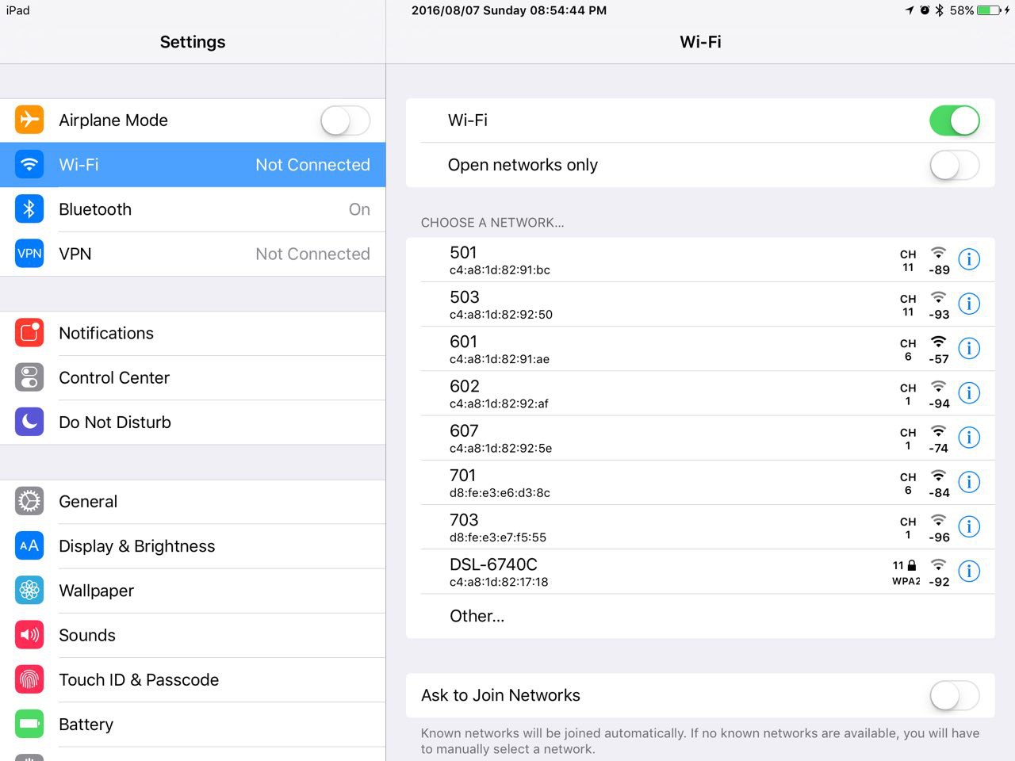Image resolution: width=1015 pixels, height=761 pixels.
Task: Open info for network 501
Action: point(969,259)
